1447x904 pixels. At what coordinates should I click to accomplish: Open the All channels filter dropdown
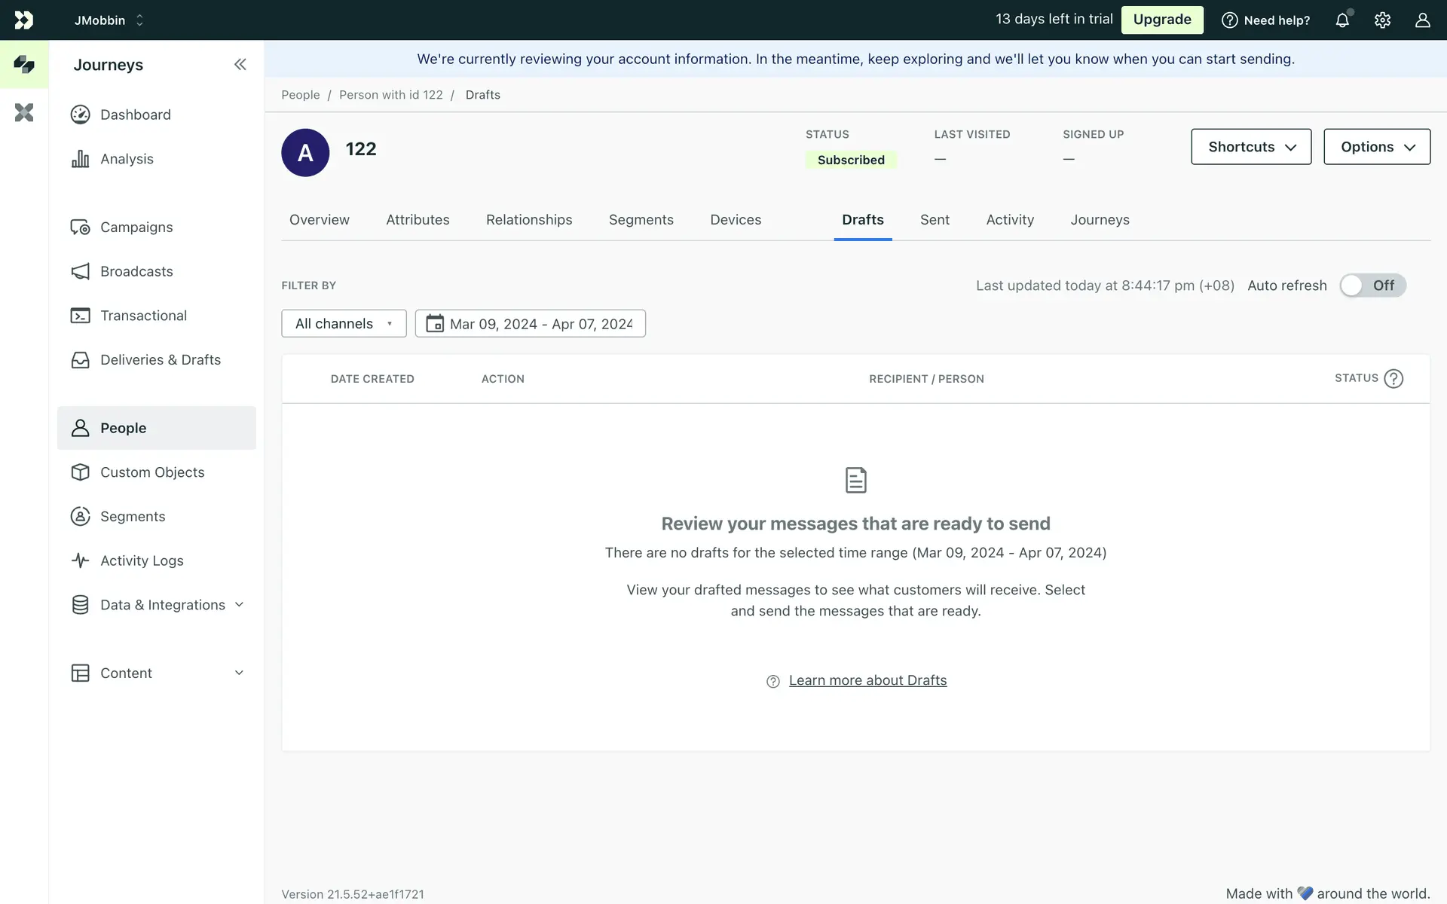pyautogui.click(x=344, y=324)
